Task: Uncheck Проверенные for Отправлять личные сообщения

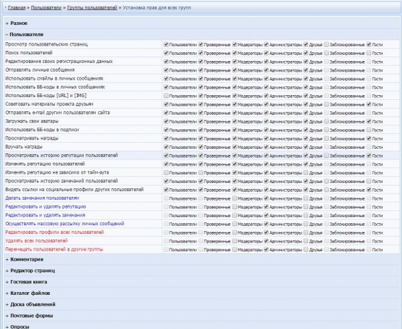Action: tap(201, 70)
